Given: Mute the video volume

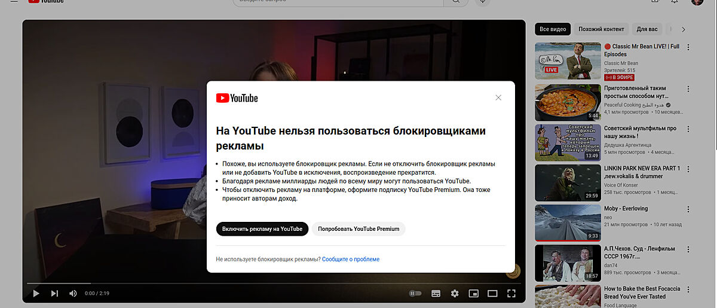Looking at the screenshot, I should 73,293.
